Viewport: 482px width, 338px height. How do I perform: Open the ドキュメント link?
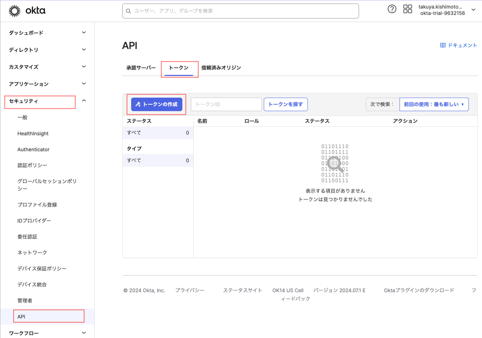coord(462,45)
